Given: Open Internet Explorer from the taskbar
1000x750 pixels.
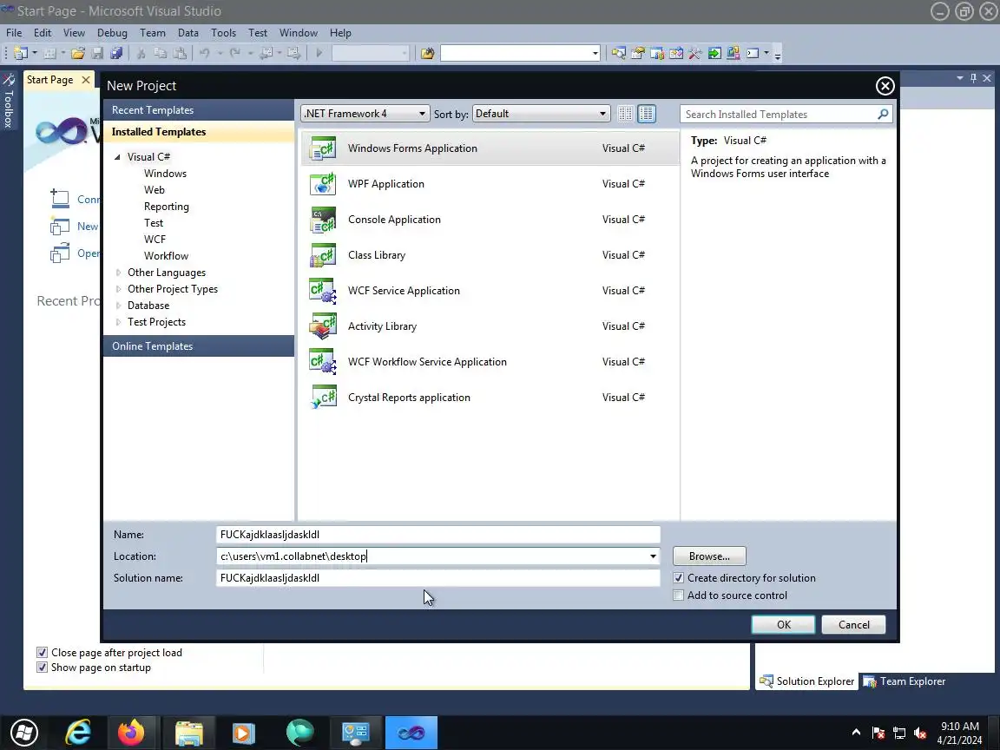Looking at the screenshot, I should [78, 732].
